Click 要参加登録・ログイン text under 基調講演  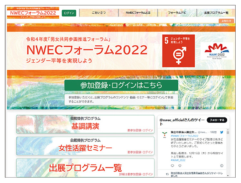(140, 130)
